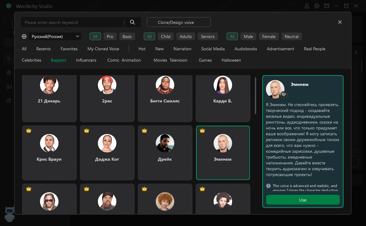Click Эминем avatar in the detail panel

pos(275,89)
